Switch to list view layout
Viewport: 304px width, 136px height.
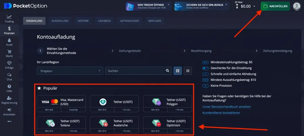pyautogui.click(x=187, y=71)
